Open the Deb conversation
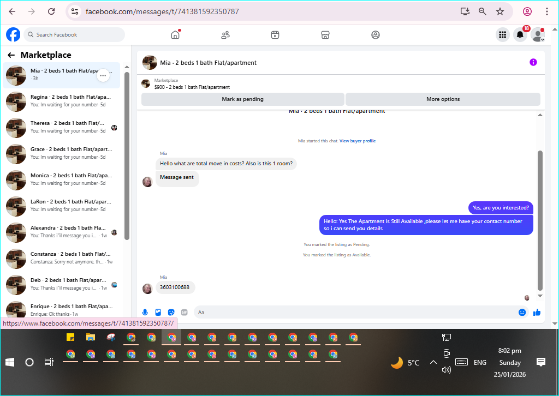The image size is (559, 396). point(61,285)
